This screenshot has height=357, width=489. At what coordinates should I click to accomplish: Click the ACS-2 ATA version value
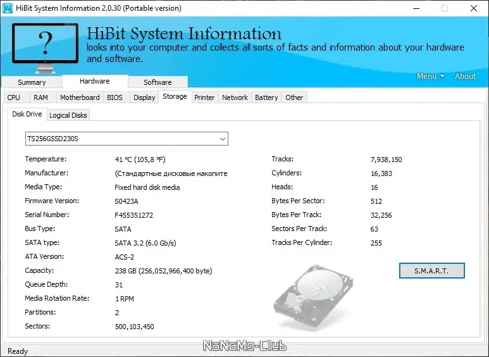click(125, 257)
